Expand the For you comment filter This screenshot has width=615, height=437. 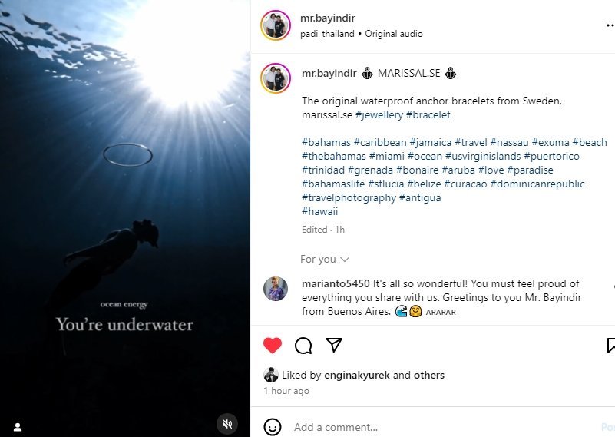(324, 260)
